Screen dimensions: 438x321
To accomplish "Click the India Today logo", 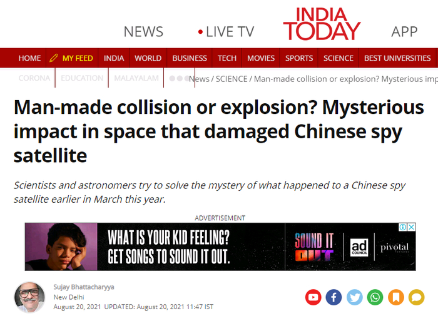I will coord(322,24).
